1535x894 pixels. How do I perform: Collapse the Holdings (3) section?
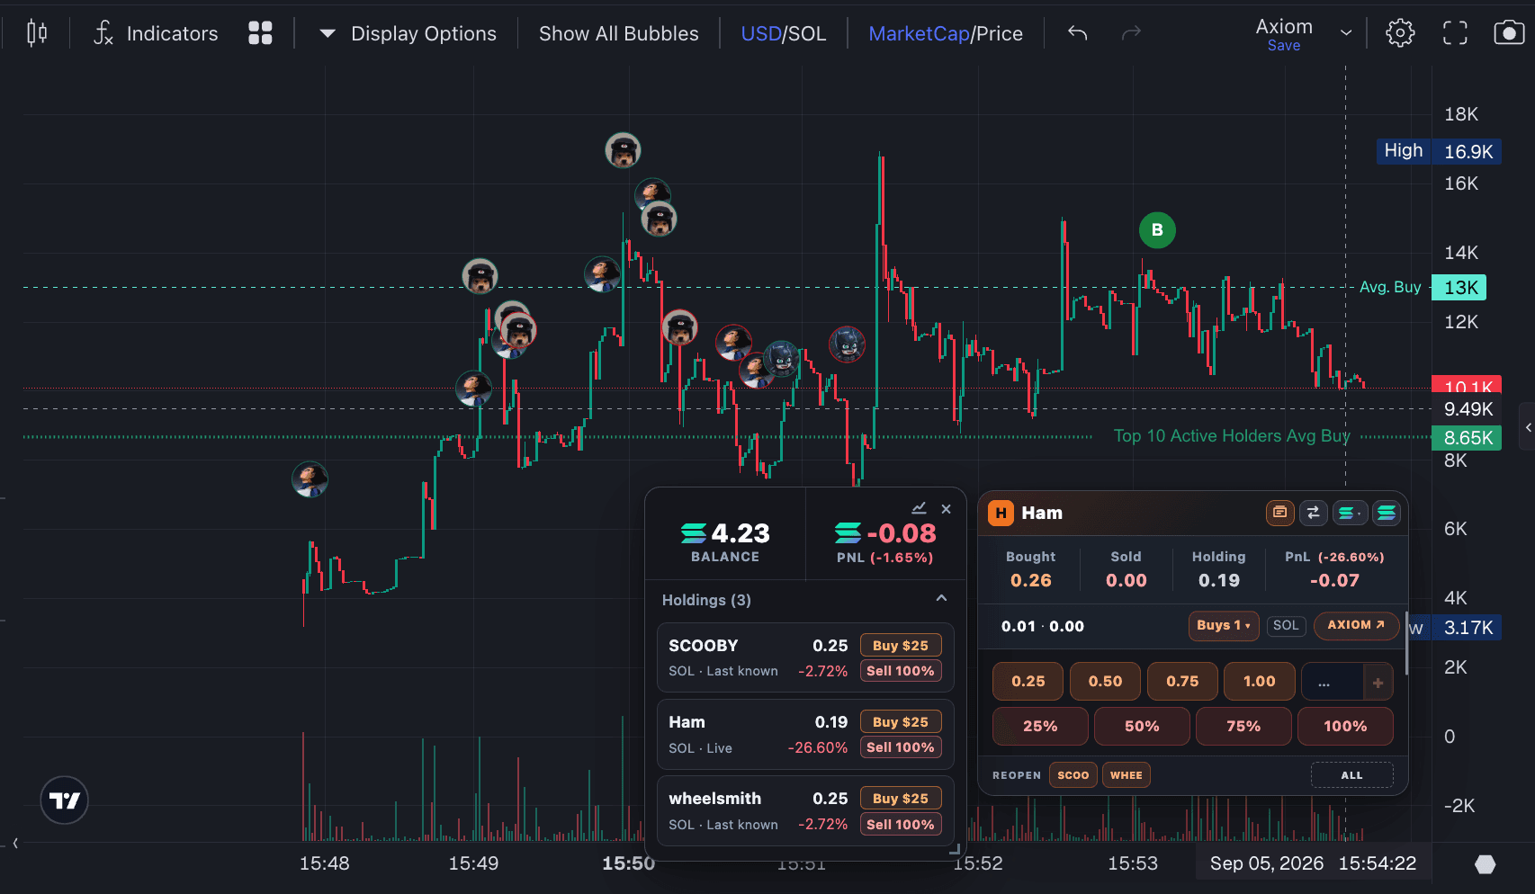941,599
